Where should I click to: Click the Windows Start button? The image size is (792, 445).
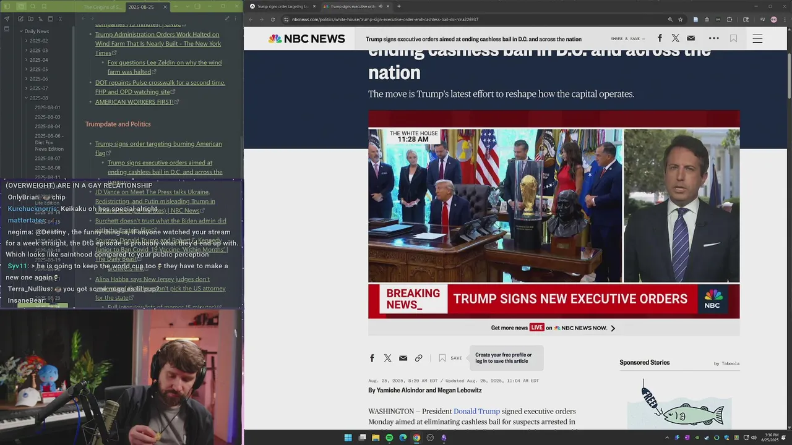coord(348,438)
